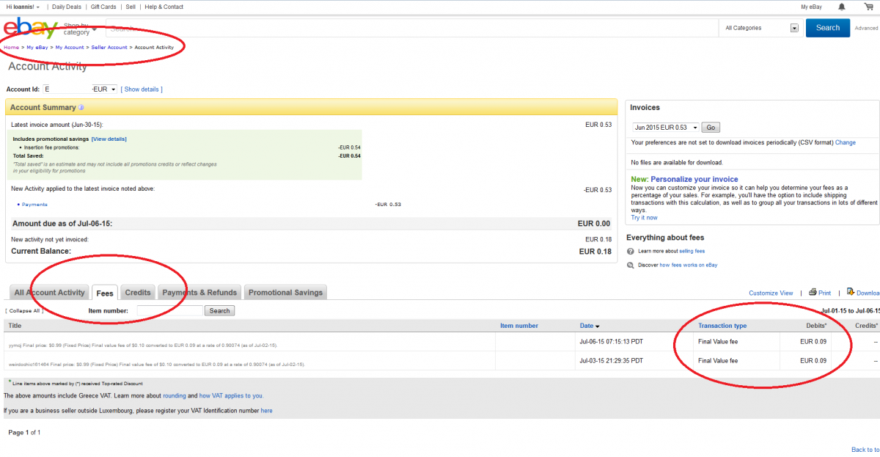Screen dimensions: 880x457
Task: Open how fees works on eBay link
Action: point(689,265)
